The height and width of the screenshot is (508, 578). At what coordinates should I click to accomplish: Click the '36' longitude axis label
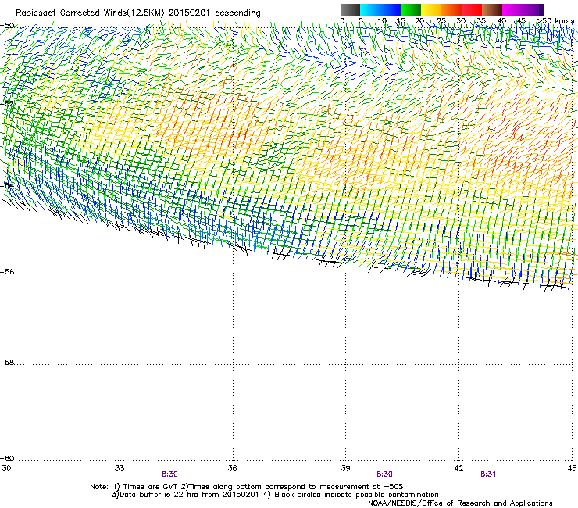(x=233, y=468)
